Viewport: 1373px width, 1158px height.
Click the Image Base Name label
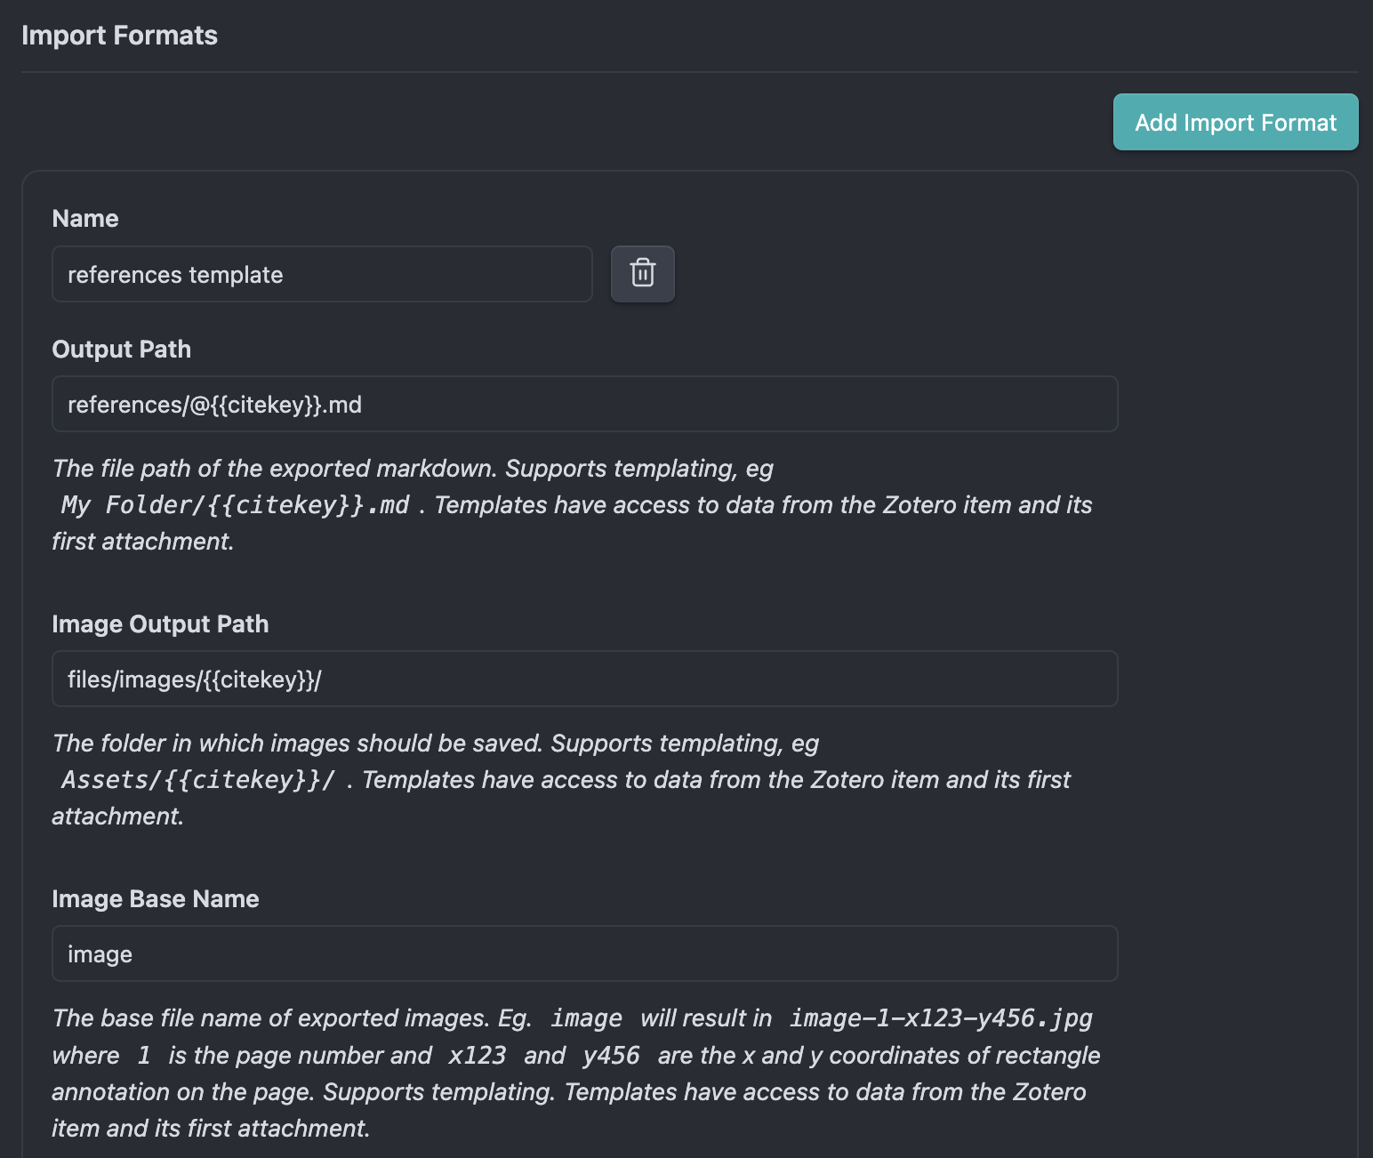point(156,899)
